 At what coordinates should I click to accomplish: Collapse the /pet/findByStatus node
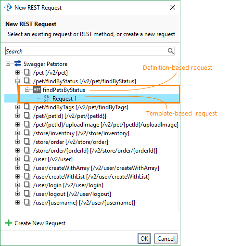[17, 81]
